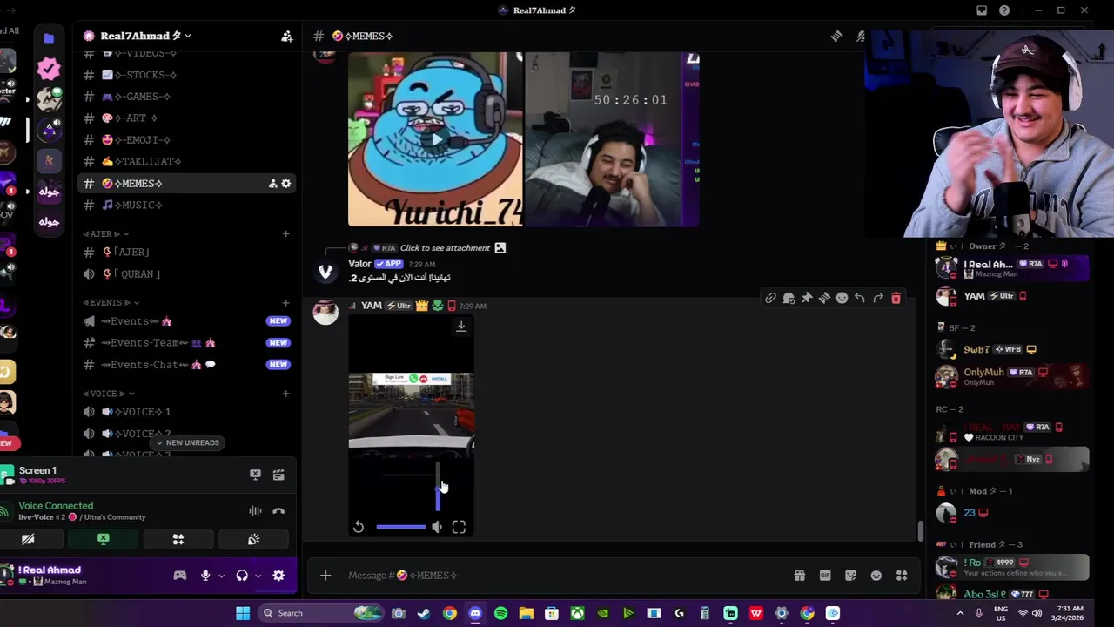Open emoji picker in message bar
This screenshot has height=627, width=1114.
coord(876,575)
